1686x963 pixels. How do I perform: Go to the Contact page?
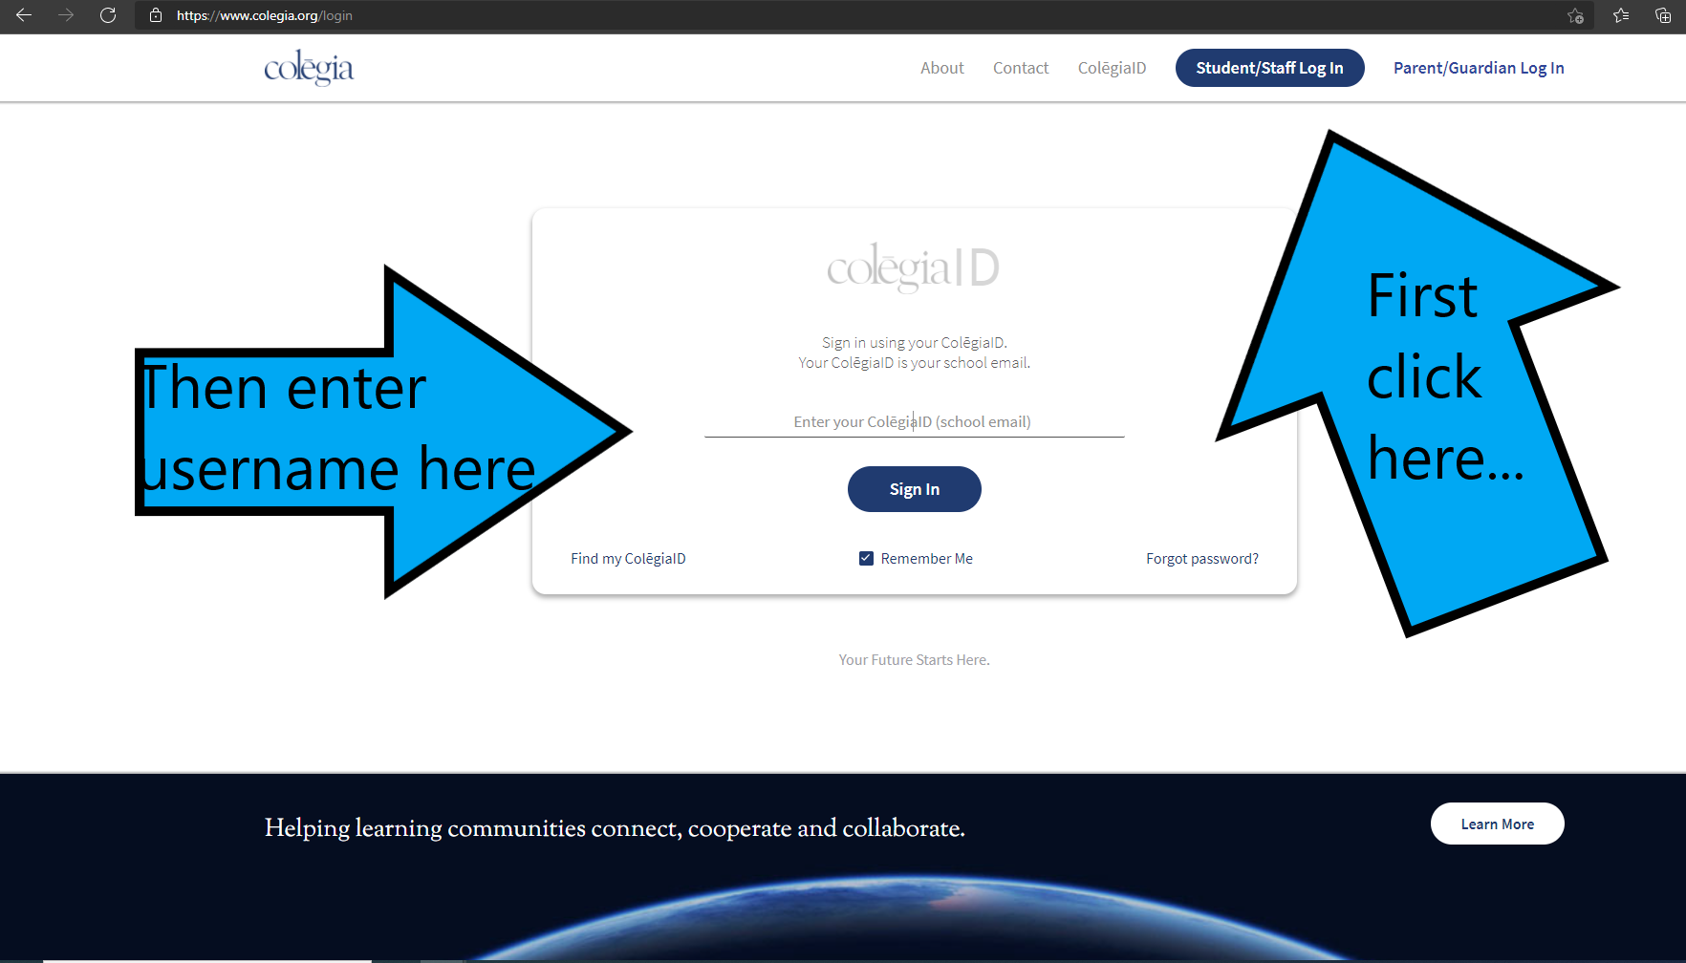[1020, 68]
